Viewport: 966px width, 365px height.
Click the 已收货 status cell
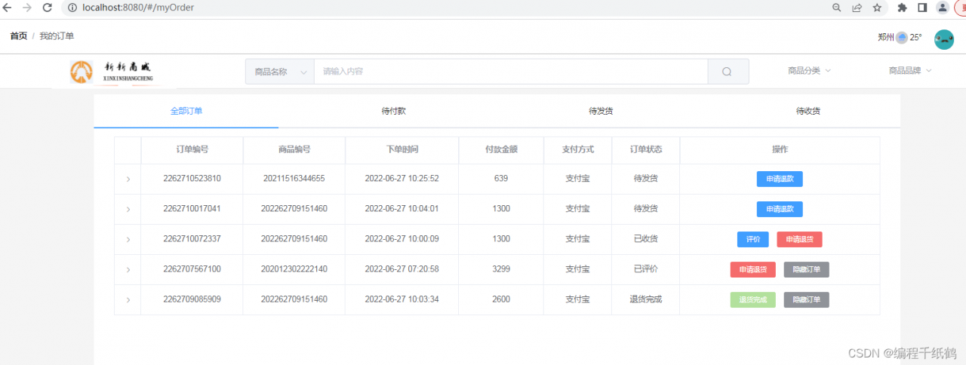[646, 239]
